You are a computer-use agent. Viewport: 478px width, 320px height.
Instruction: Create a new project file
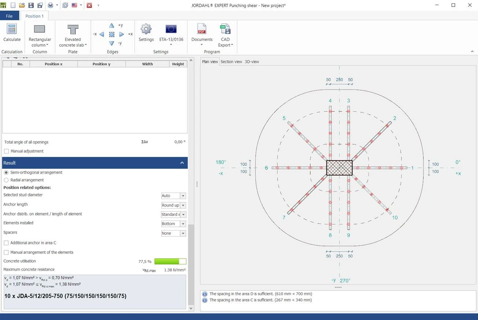point(13,5)
